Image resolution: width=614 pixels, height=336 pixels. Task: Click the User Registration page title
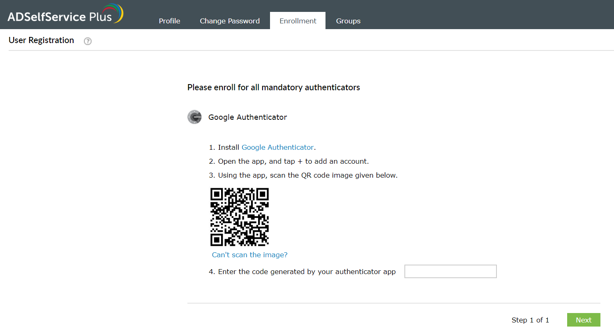41,40
